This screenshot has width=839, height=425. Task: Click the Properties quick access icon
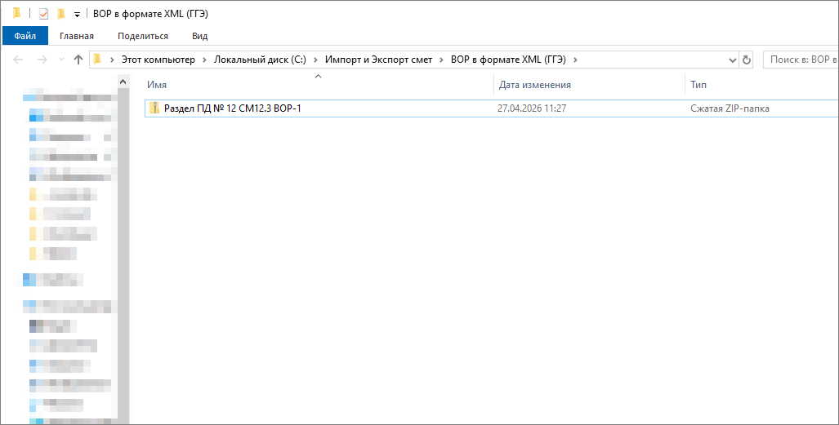tap(43, 14)
